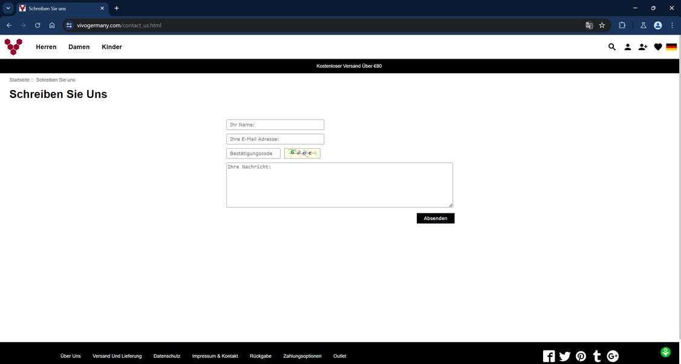
Task: Click the account person icon
Action: tap(628, 47)
